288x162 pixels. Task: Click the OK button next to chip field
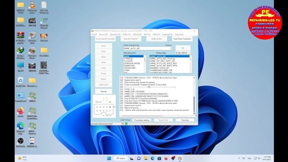pyautogui.click(x=183, y=48)
